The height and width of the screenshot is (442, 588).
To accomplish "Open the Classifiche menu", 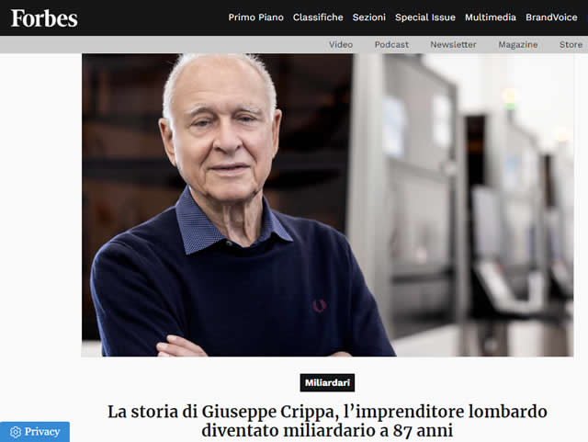I will tap(318, 17).
